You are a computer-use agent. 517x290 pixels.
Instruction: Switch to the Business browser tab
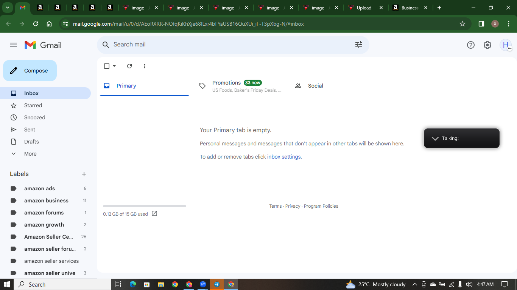pos(410,8)
